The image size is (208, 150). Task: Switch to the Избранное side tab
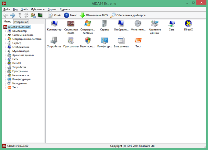pyautogui.click(x=21, y=22)
